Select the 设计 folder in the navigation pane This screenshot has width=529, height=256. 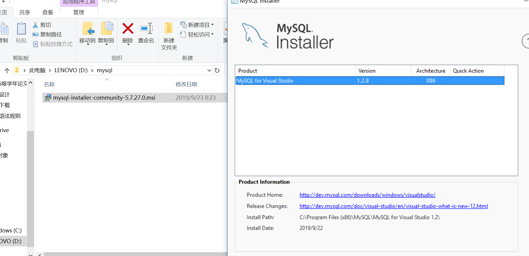click(5, 95)
